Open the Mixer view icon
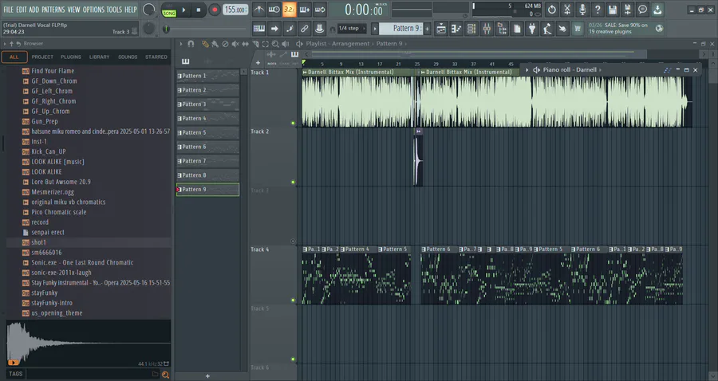 [x=487, y=29]
